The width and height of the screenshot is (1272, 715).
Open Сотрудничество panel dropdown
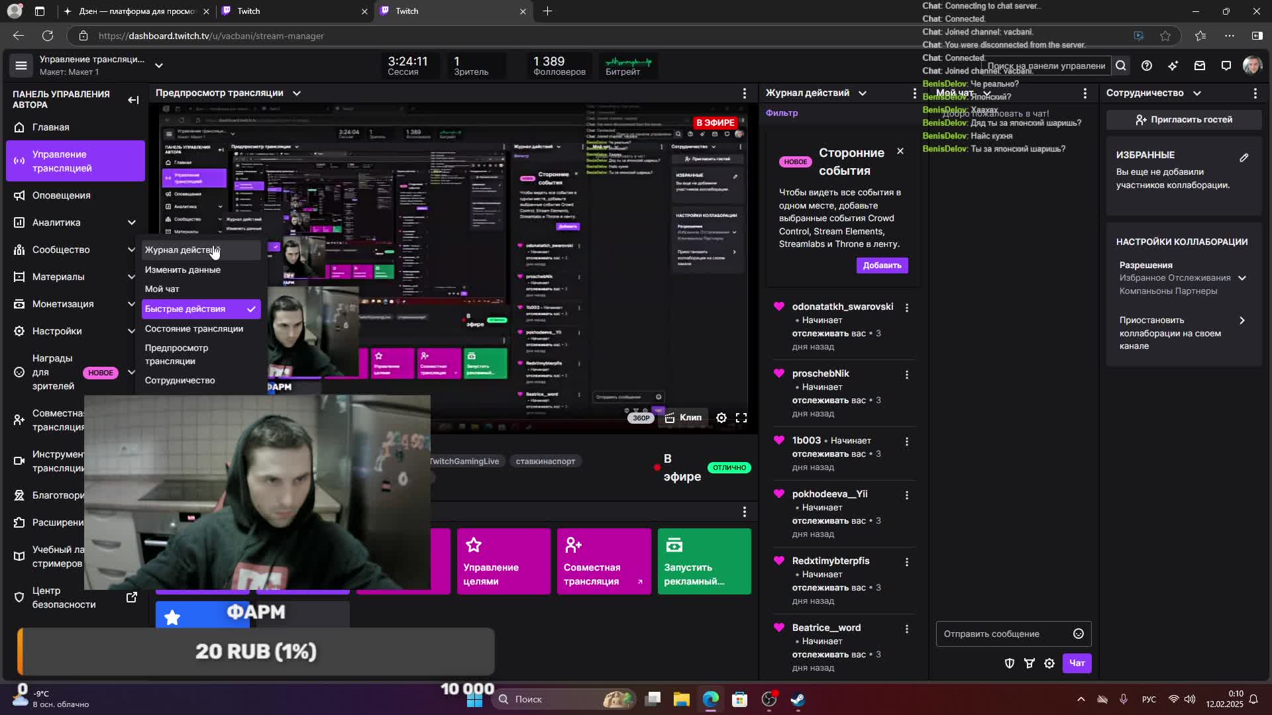[x=1197, y=93]
